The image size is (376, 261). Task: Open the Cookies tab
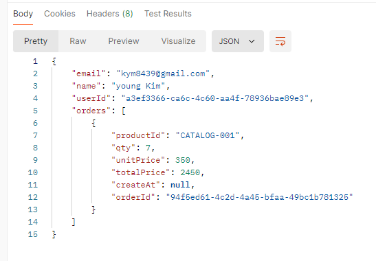[60, 14]
